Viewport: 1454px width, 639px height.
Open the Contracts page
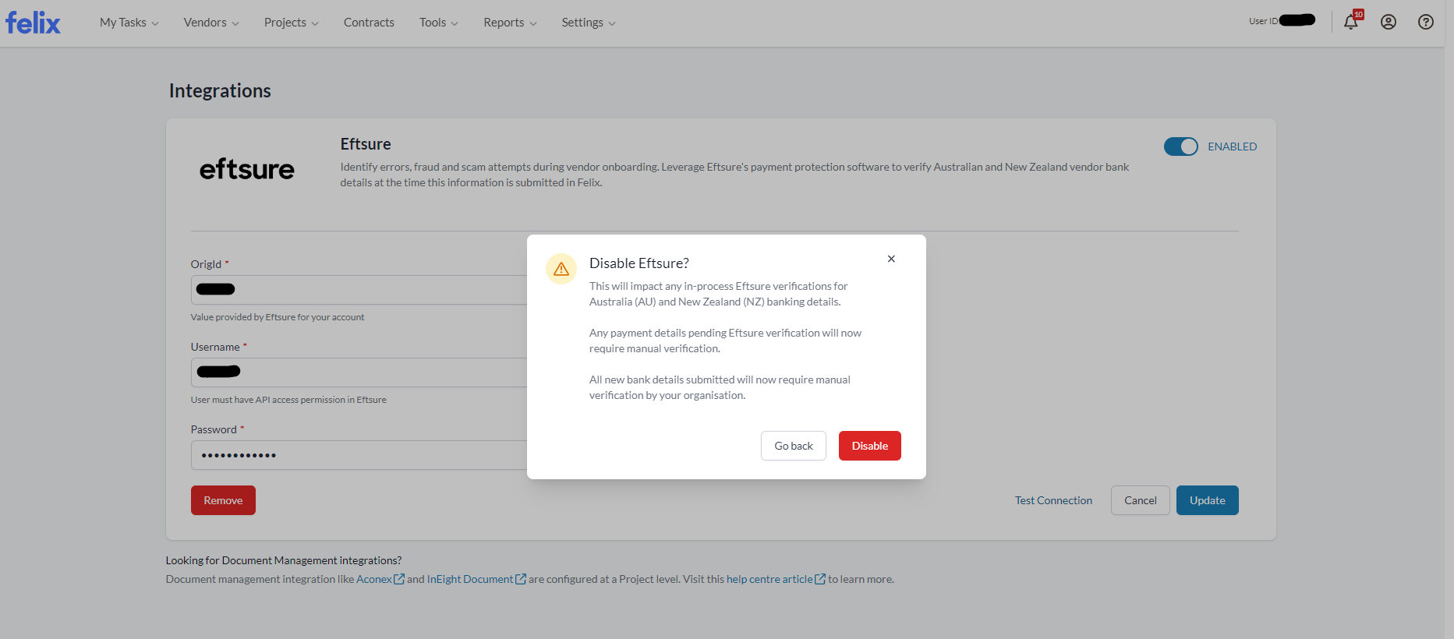point(369,23)
